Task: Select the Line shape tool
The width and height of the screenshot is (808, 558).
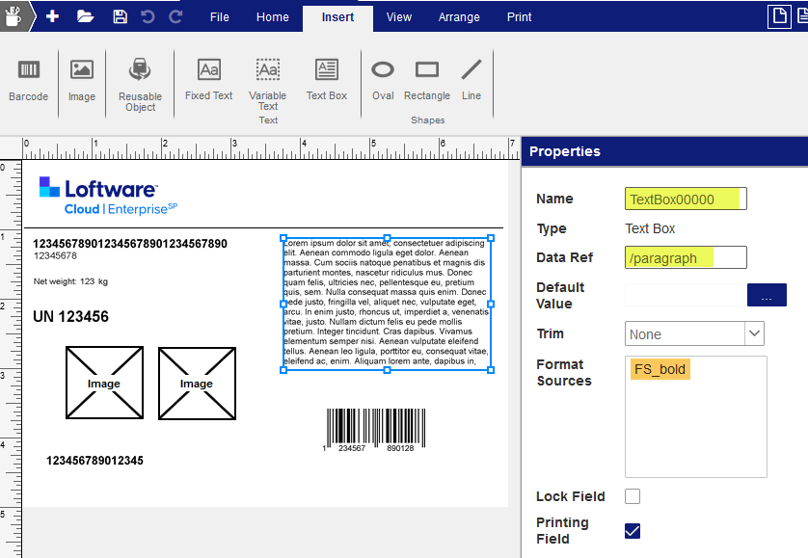Action: [x=471, y=79]
